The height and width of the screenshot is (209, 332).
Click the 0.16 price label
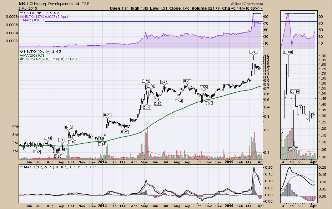[x=72, y=142]
